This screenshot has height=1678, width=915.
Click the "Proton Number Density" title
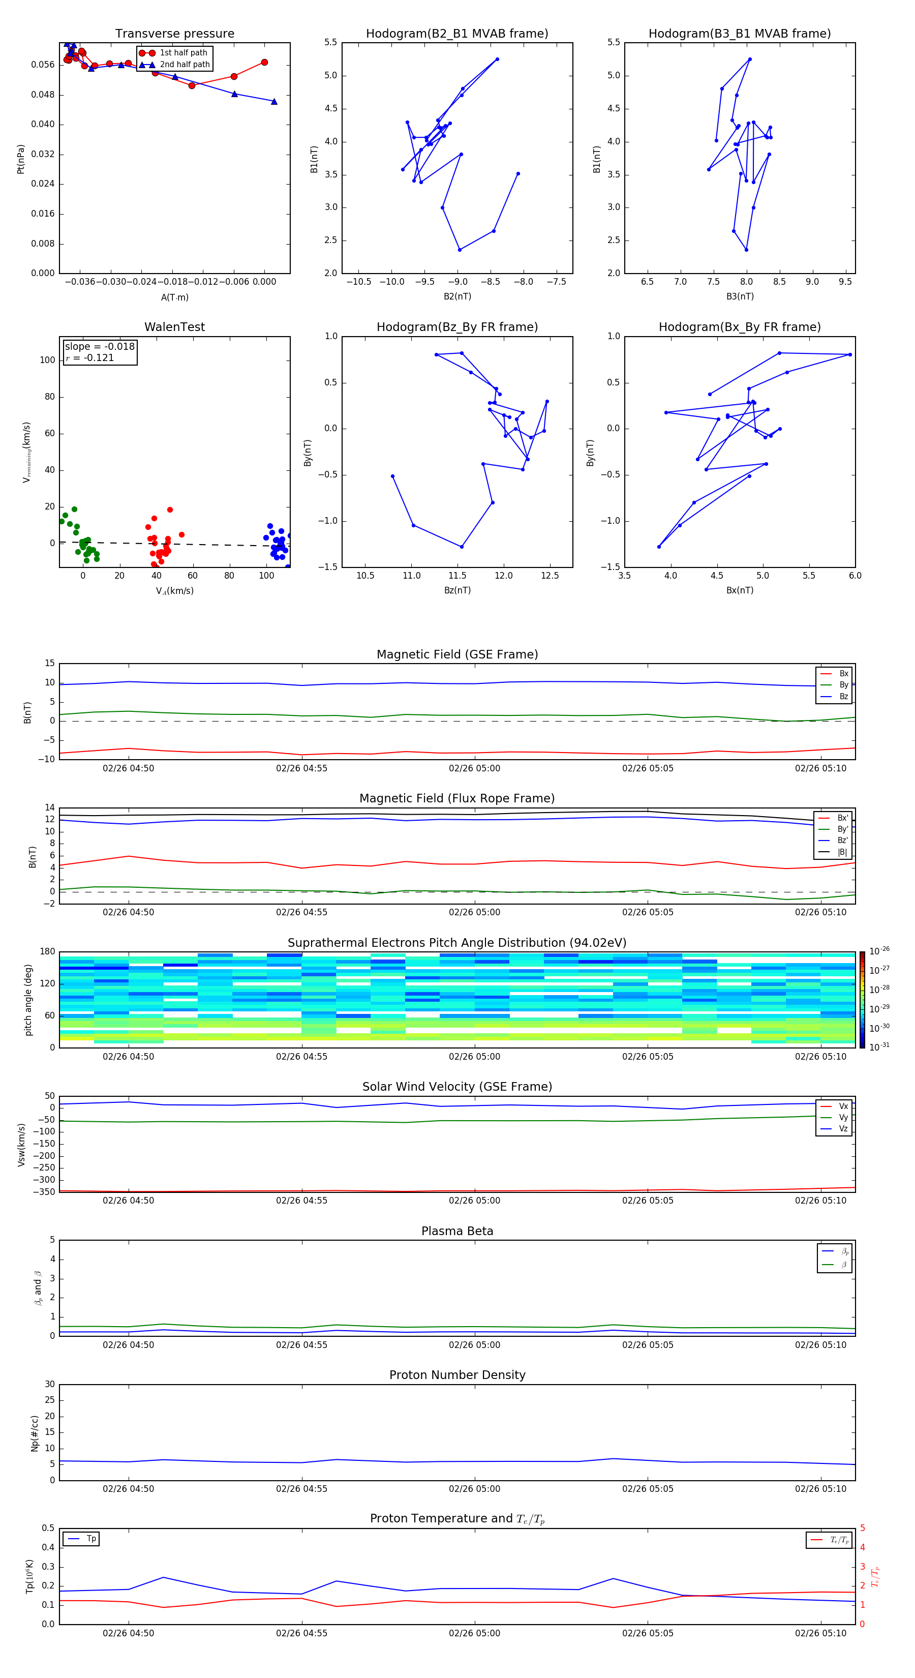(x=457, y=1375)
